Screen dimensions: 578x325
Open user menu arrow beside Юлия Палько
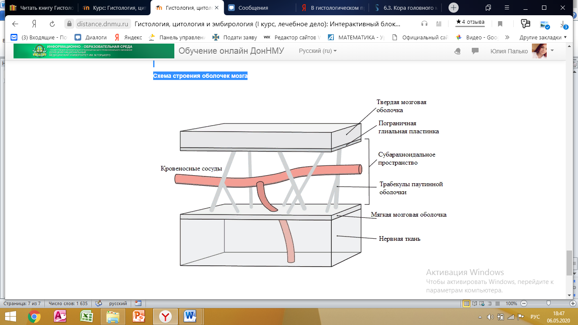552,50
